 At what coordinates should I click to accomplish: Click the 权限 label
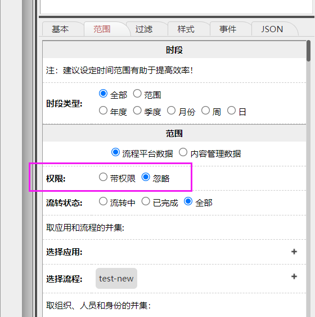[56, 178]
